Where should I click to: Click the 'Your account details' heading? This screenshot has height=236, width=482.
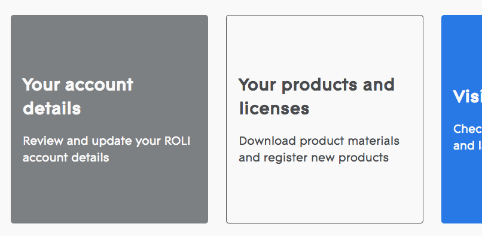tap(78, 96)
